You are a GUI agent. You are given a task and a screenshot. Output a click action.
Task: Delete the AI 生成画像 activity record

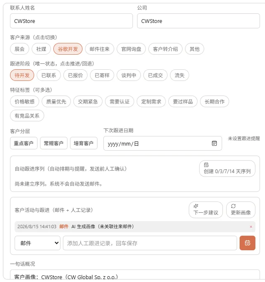click(x=251, y=227)
